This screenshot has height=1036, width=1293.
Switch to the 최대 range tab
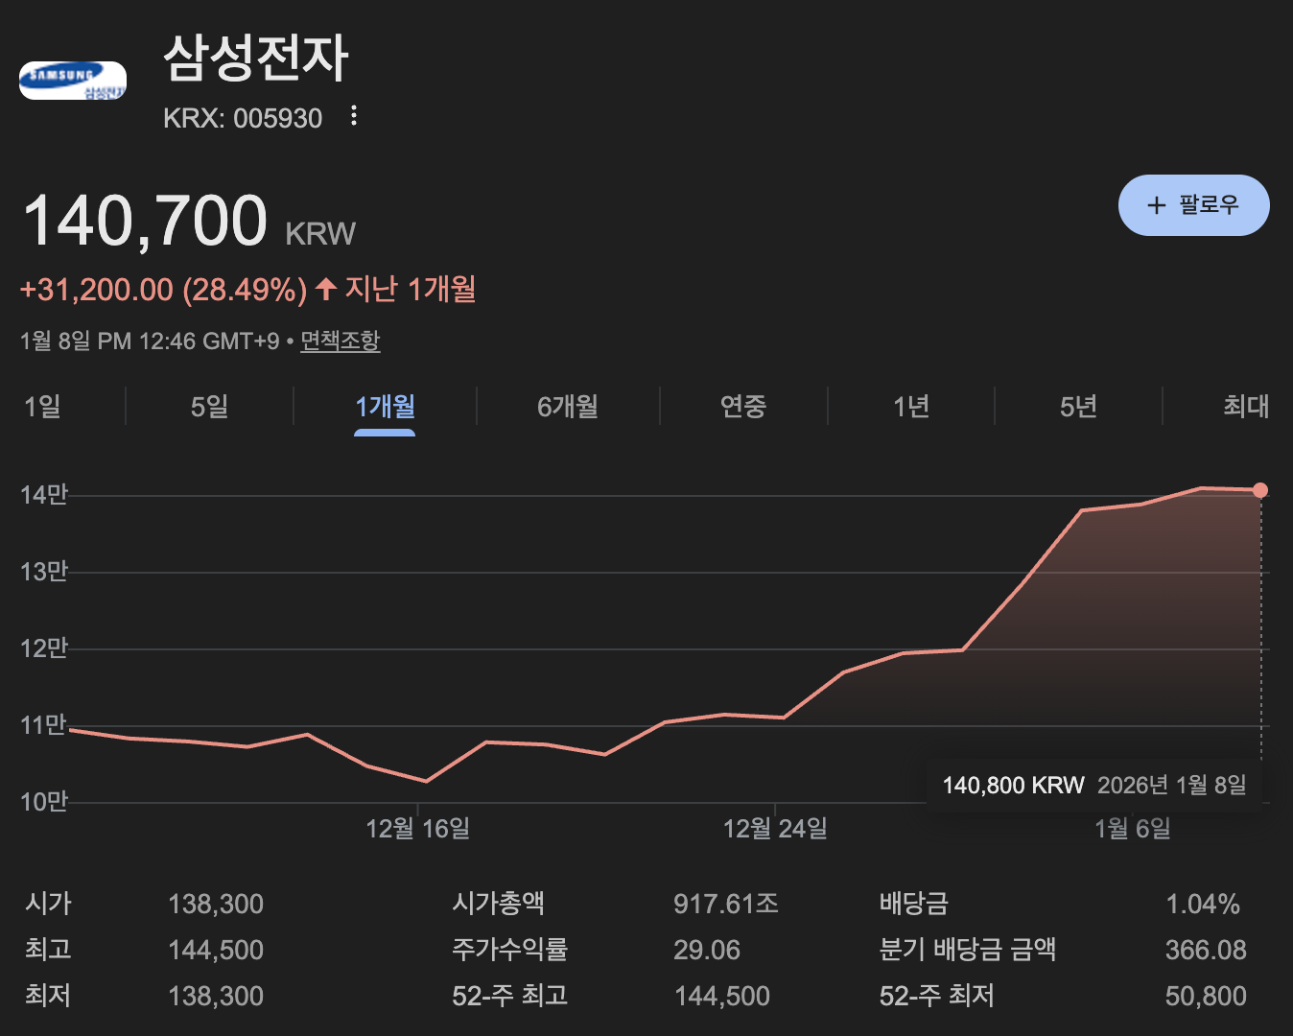[x=1246, y=407]
